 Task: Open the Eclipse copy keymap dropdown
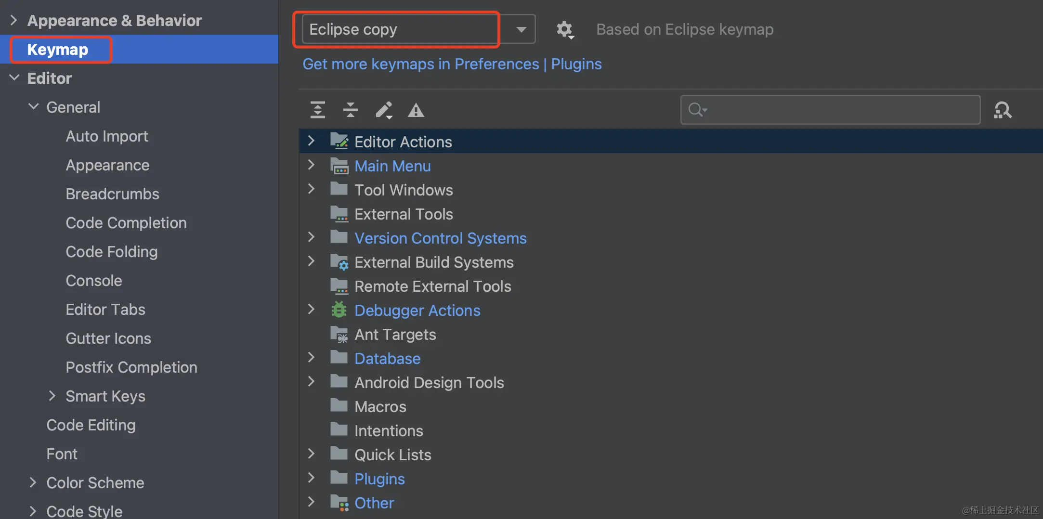(x=521, y=29)
